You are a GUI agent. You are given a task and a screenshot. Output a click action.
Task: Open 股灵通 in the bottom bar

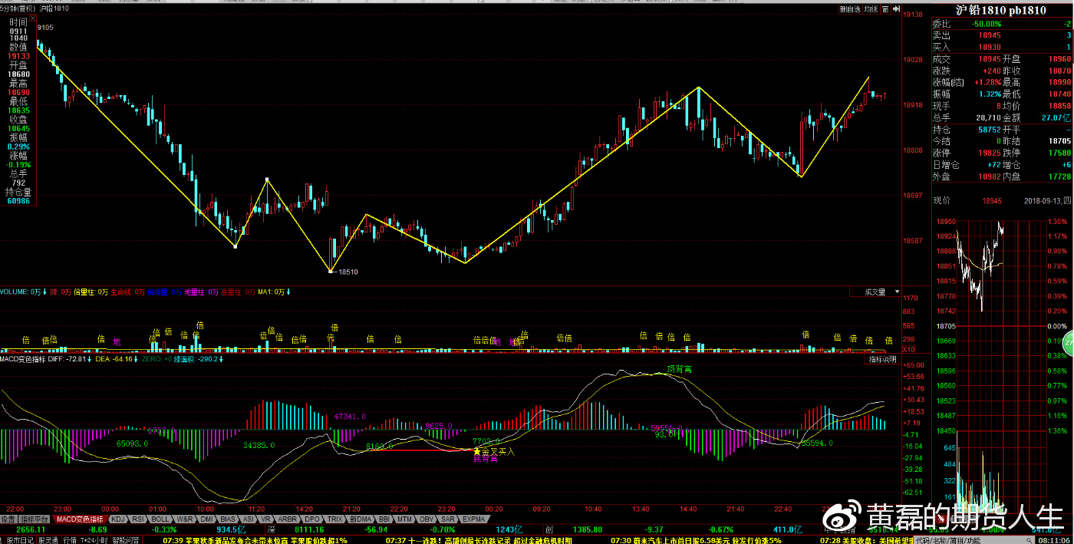point(48,540)
